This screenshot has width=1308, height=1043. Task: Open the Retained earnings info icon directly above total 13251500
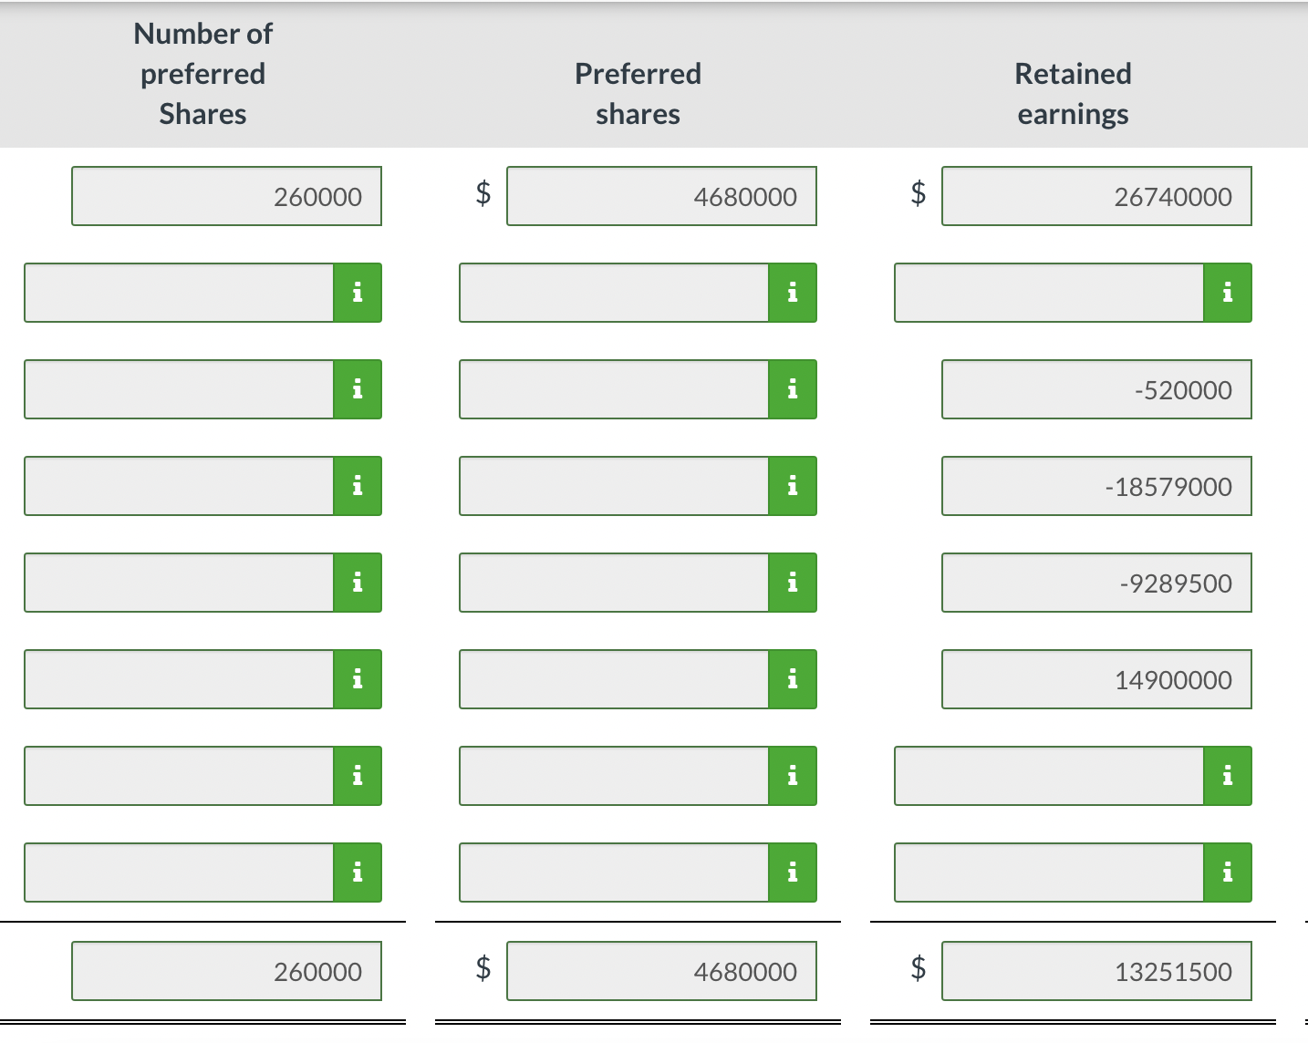click(1228, 873)
